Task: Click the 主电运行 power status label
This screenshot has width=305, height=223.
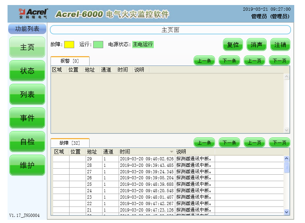Action: 143,44
